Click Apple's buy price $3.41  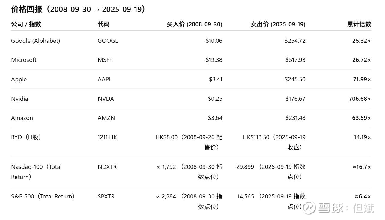click(x=216, y=79)
